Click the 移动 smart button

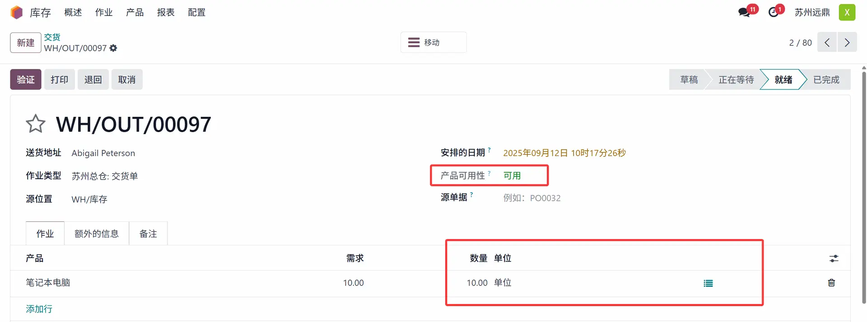[433, 42]
